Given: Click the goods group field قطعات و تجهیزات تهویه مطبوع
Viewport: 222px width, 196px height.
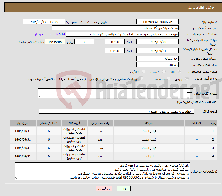Looking at the screenshot, I should pos(116,111).
